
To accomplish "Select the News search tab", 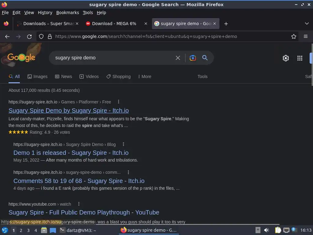I will (64, 76).
